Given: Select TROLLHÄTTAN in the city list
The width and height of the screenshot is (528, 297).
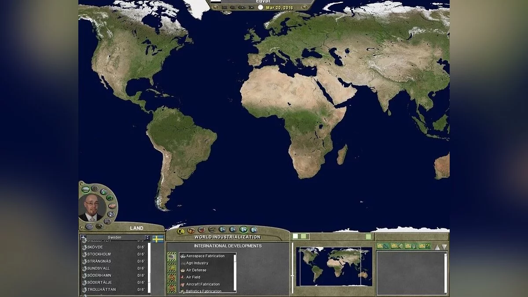Looking at the screenshot, I should point(114,290).
